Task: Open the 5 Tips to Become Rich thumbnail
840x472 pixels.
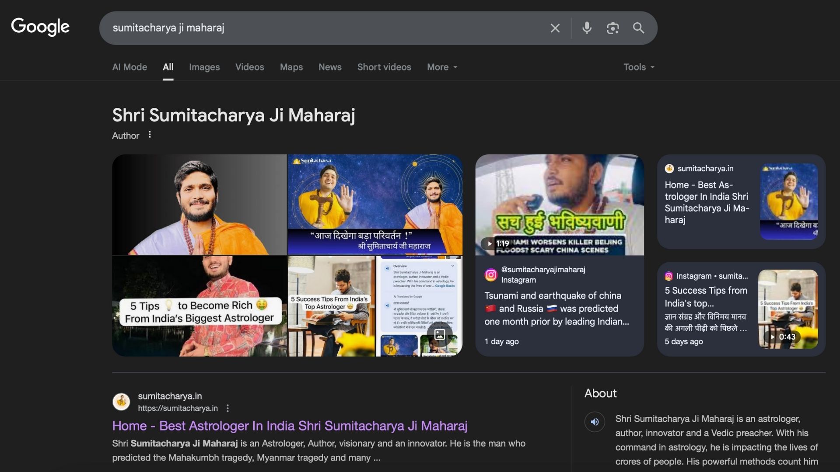Action: pyautogui.click(x=199, y=306)
